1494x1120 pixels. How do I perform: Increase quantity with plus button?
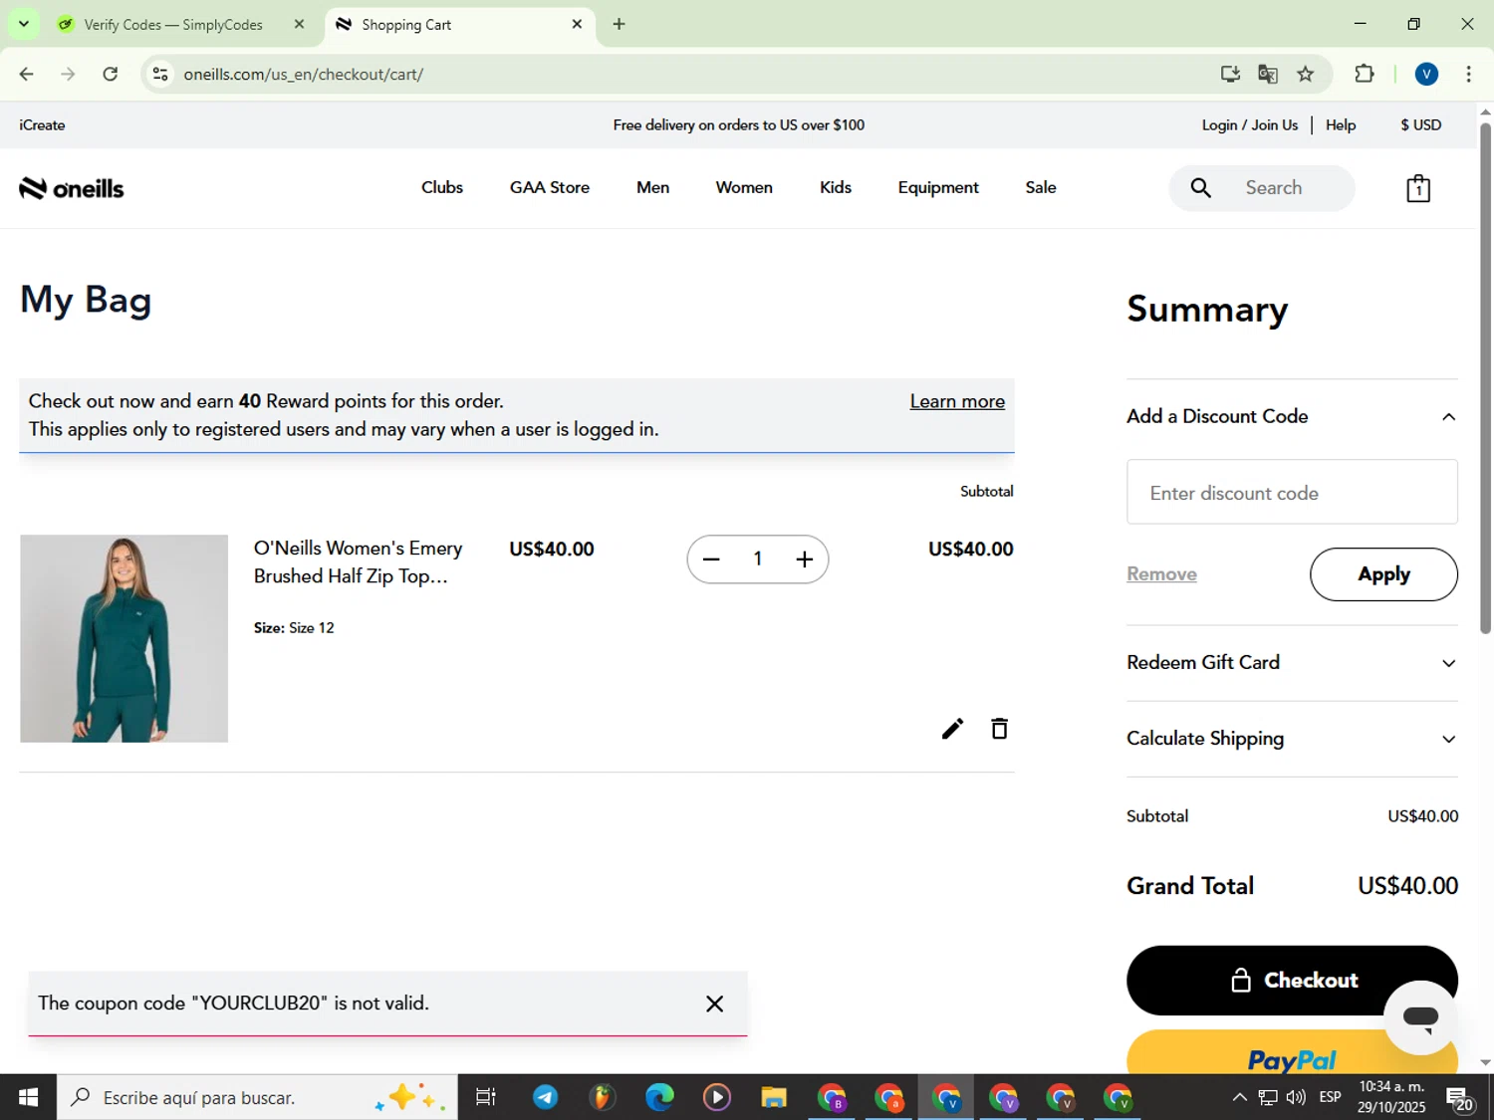click(x=805, y=560)
